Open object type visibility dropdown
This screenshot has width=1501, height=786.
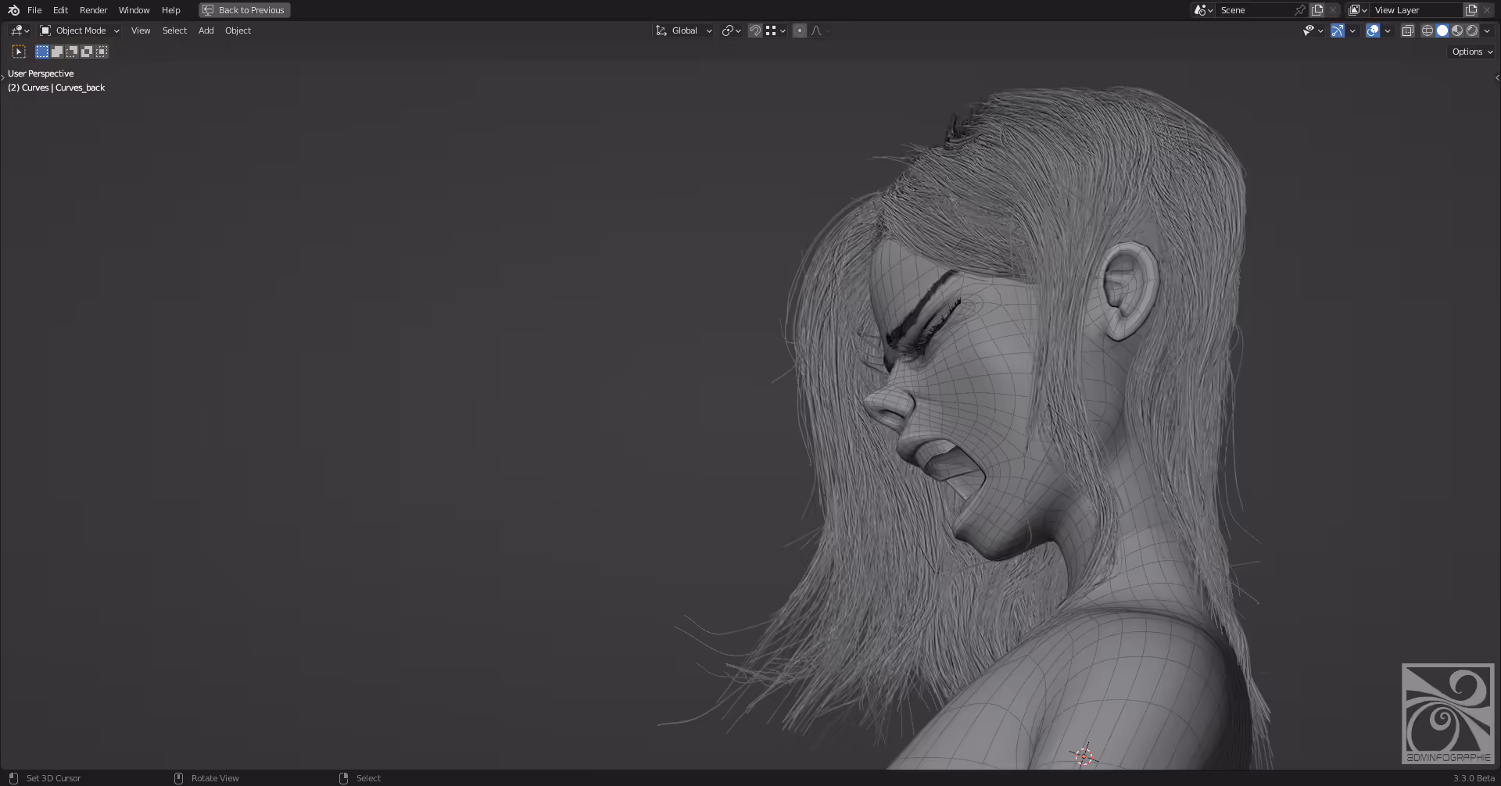click(1313, 30)
